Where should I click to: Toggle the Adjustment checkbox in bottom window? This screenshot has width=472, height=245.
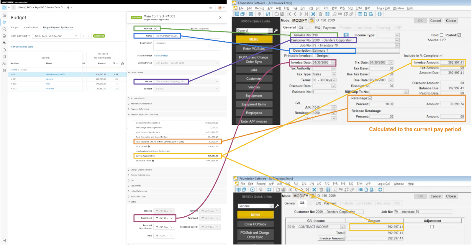click(432, 227)
